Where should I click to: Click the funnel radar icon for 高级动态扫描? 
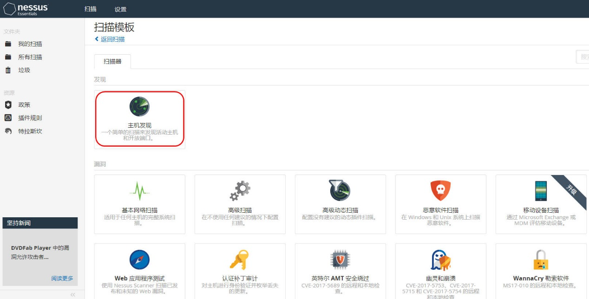[x=340, y=191]
